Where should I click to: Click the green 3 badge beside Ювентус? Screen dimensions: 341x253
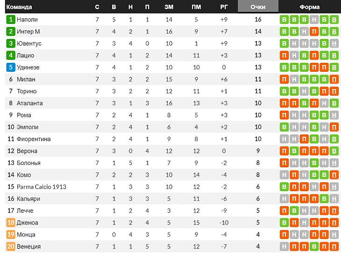(11, 43)
